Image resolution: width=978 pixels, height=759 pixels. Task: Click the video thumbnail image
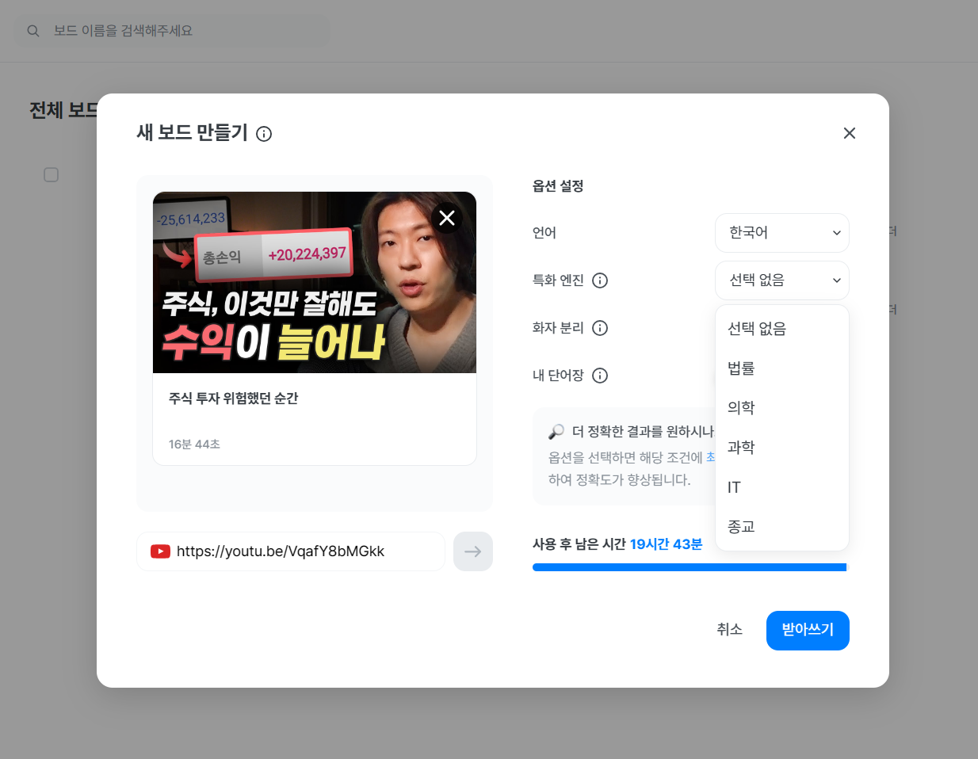[x=315, y=282]
